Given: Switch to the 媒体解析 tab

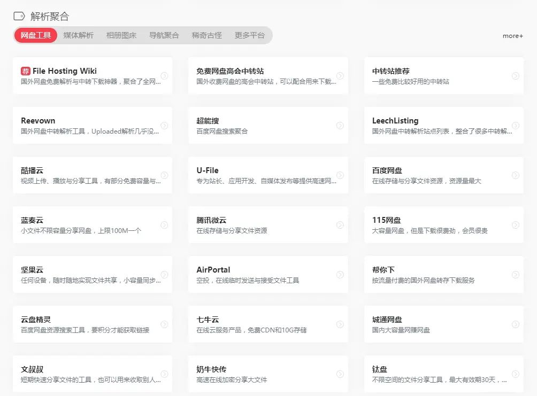Looking at the screenshot, I should coord(79,35).
